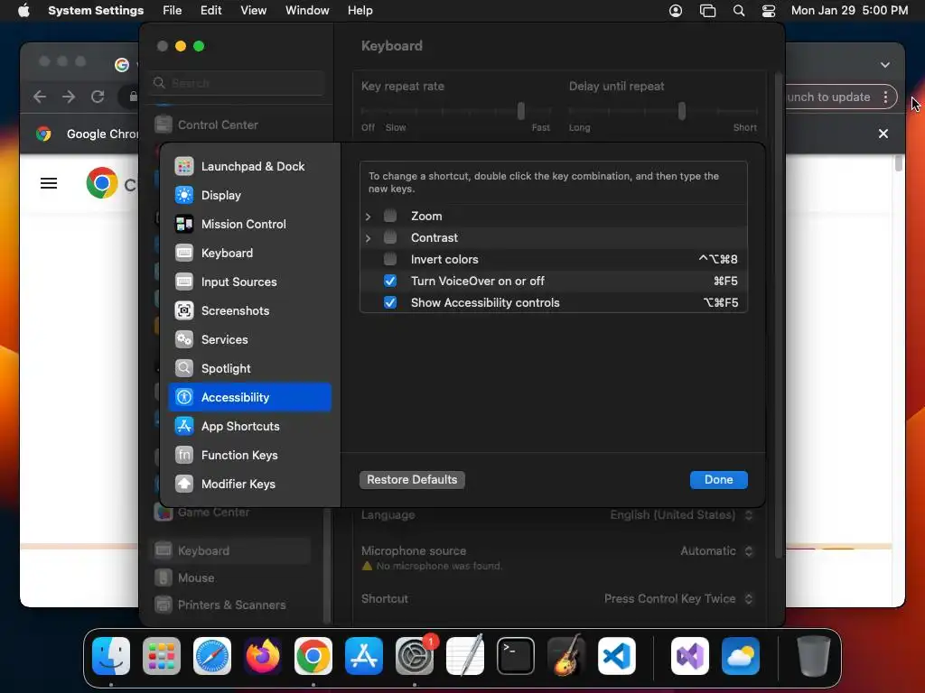Image resolution: width=925 pixels, height=693 pixels.
Task: Click the Key repeat rate slider handle
Action: [521, 111]
